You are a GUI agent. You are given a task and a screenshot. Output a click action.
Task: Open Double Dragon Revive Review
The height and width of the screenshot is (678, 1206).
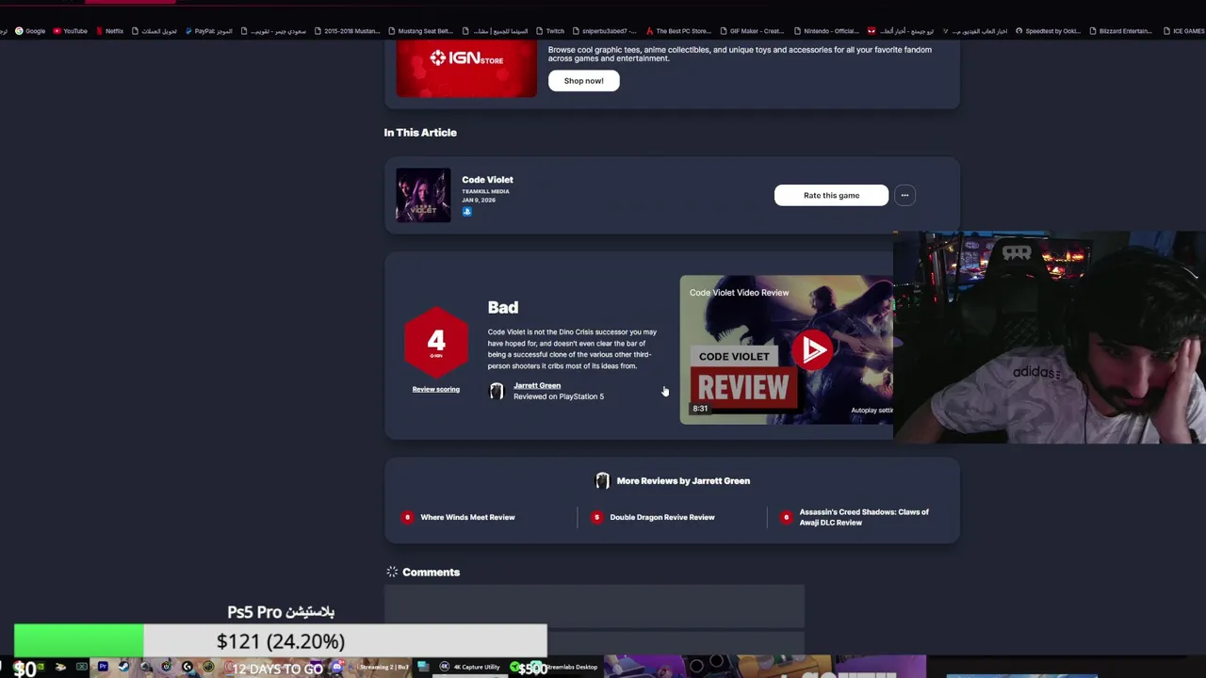661,517
